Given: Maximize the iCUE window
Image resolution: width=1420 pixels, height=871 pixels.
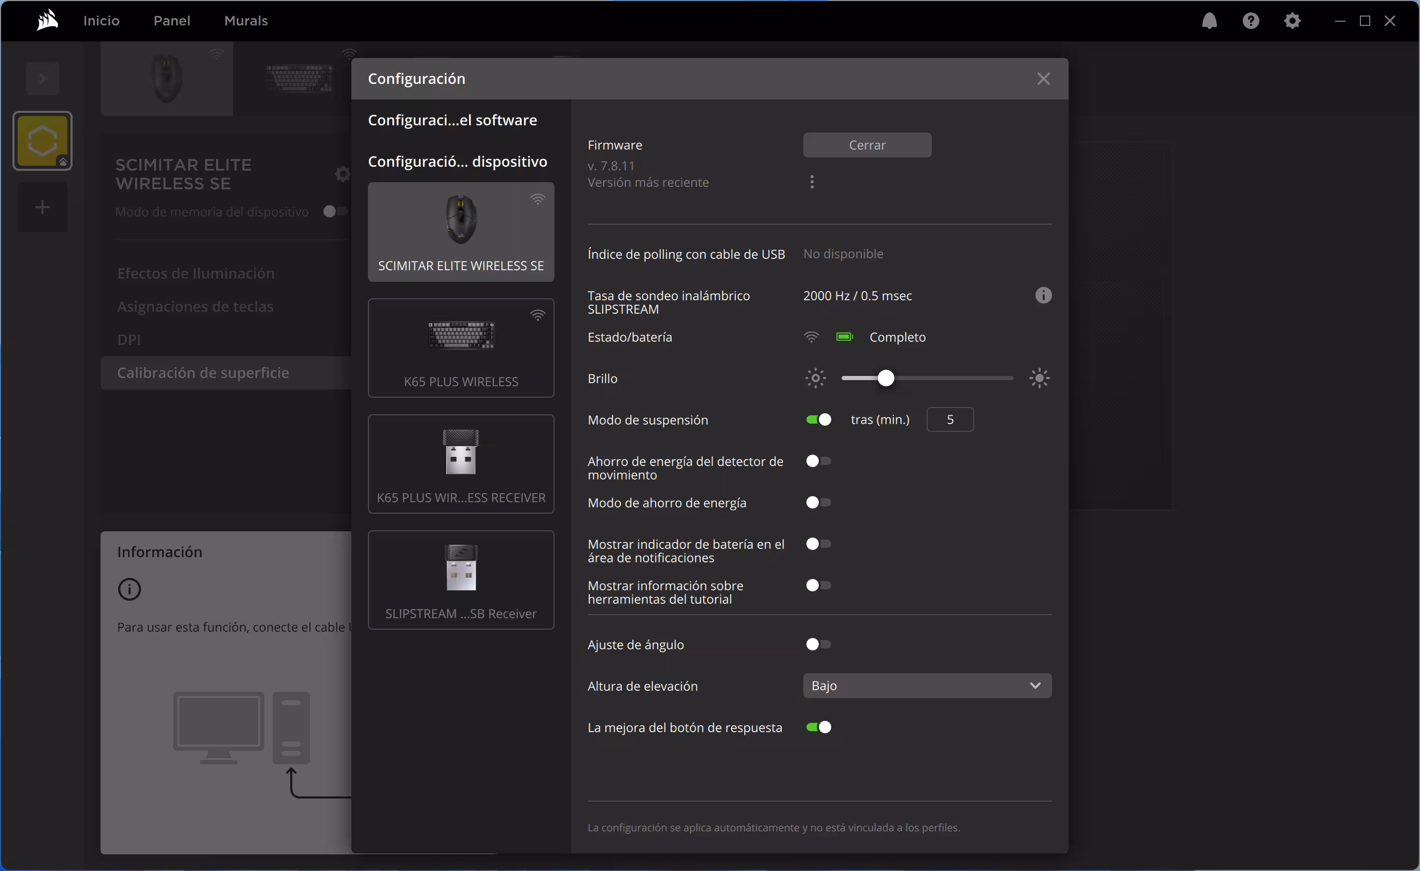Looking at the screenshot, I should (x=1365, y=21).
